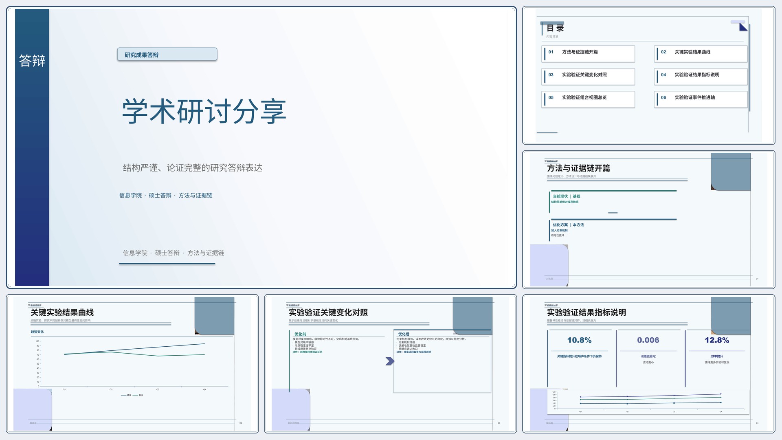Click the 0.006 metric value
Screen dimensions: 782x440
(648, 340)
